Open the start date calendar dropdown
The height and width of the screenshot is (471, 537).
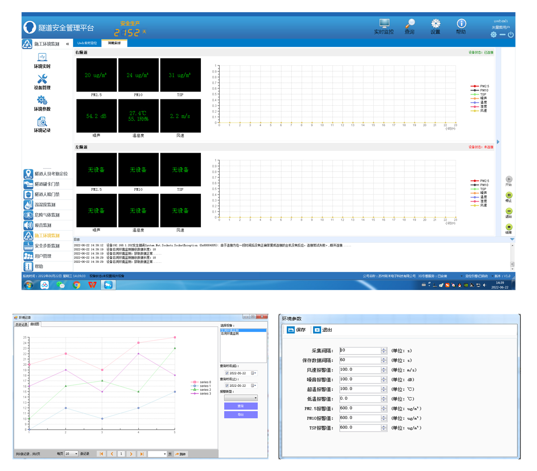pos(253,373)
